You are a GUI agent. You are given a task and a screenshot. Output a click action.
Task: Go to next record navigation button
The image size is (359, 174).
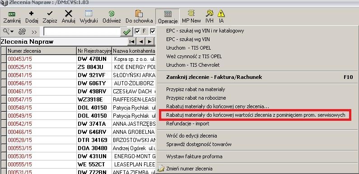149,41
